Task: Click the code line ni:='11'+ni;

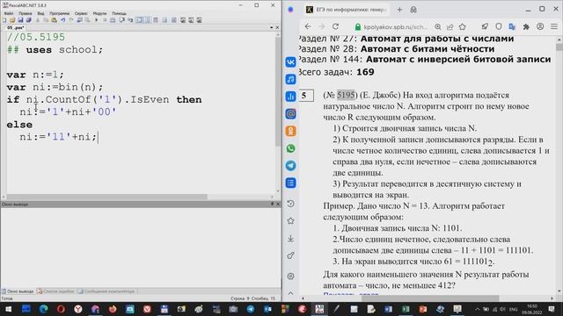Action: click(58, 137)
